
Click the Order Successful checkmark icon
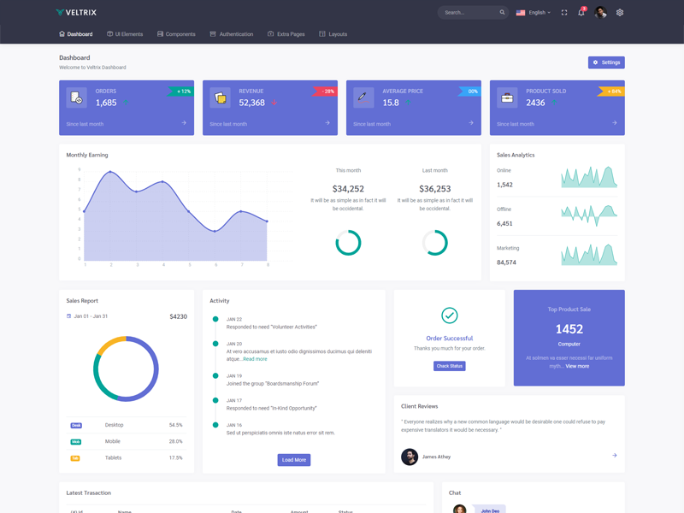[x=450, y=315]
